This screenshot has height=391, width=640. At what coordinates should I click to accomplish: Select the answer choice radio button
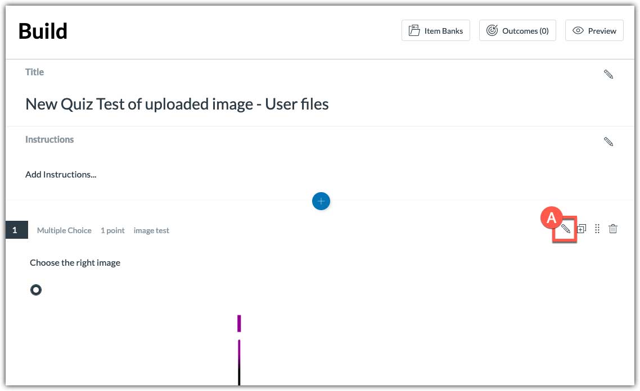(36, 289)
